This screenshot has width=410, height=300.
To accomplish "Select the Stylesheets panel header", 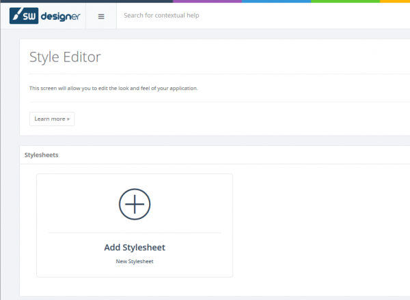I will 42,155.
